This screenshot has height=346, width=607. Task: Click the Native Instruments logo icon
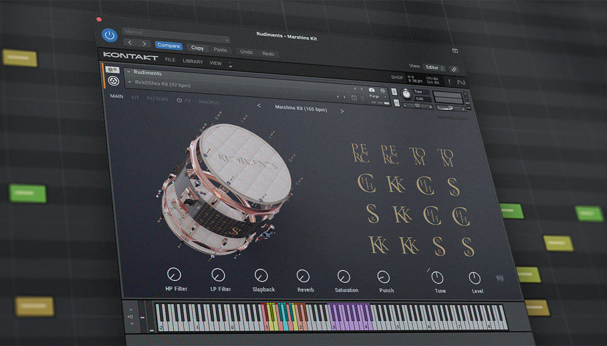tap(461, 82)
